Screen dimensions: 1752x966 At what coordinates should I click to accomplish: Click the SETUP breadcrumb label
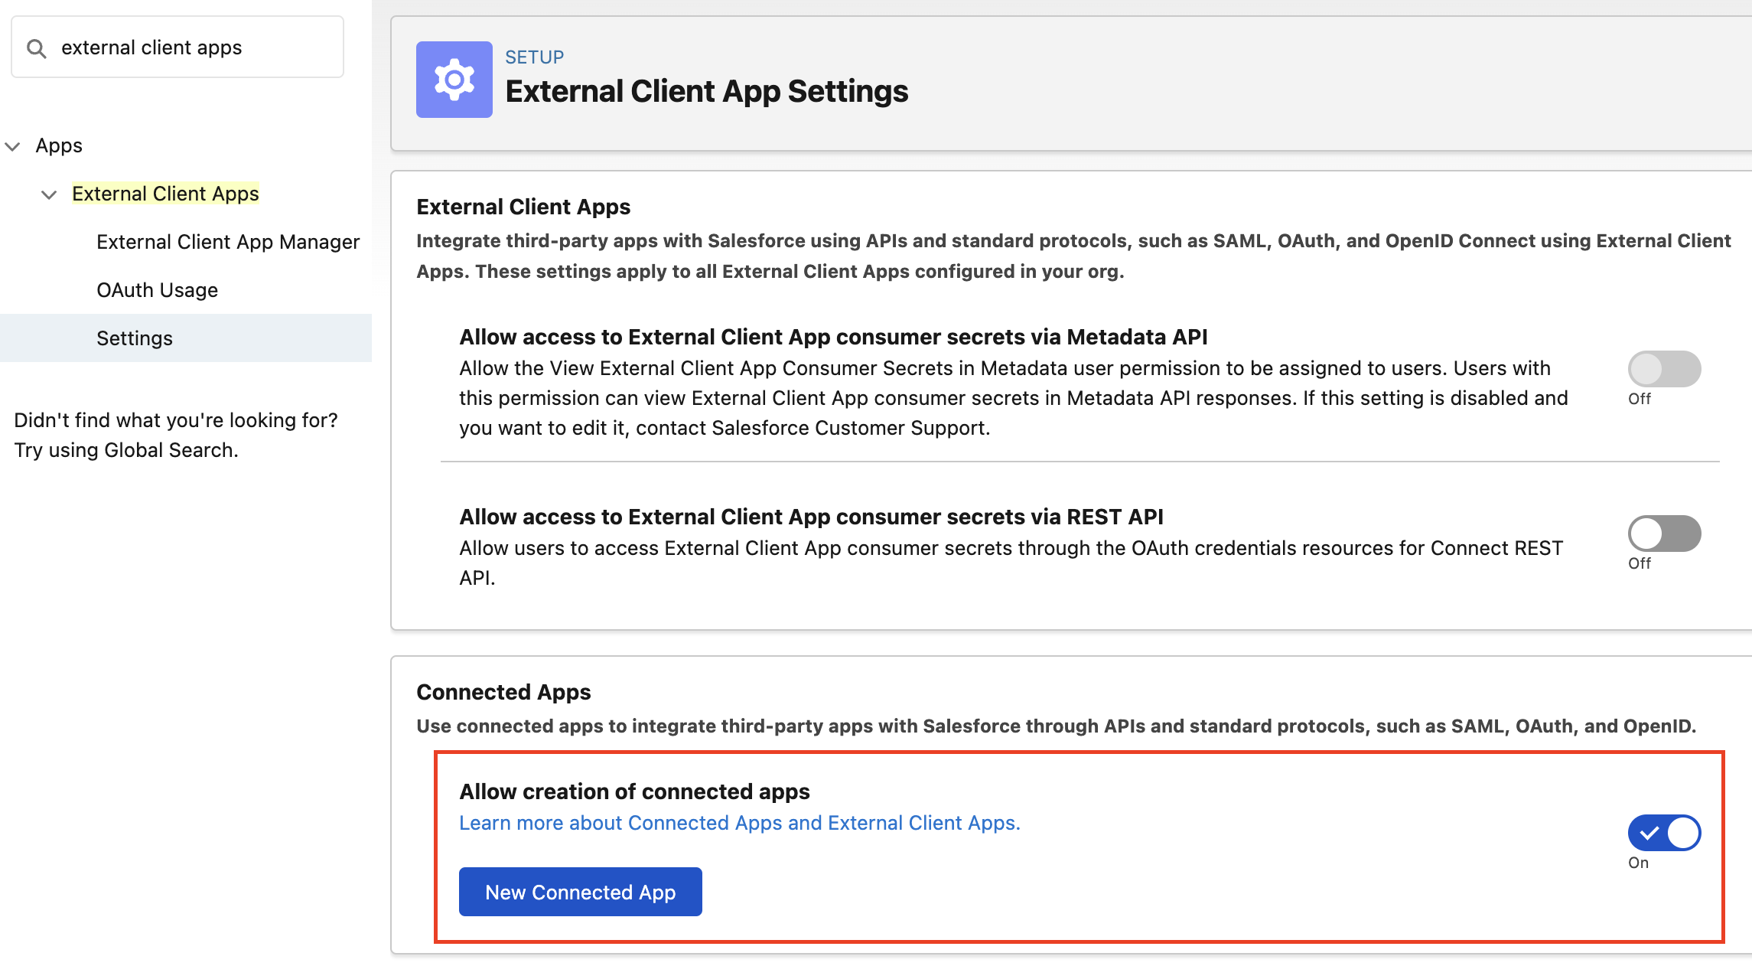tap(534, 57)
